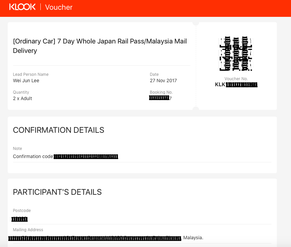The image size is (291, 247).
Task: Click the CONFIRMATION DETAILS heading
Action: tap(59, 130)
